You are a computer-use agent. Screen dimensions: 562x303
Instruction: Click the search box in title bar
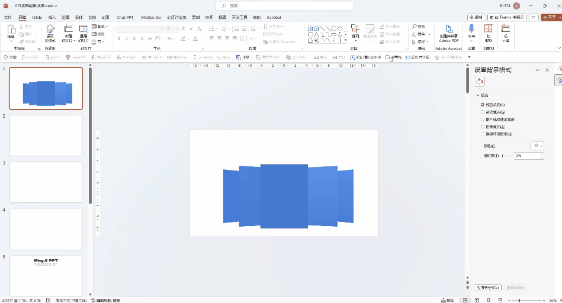tap(285, 6)
